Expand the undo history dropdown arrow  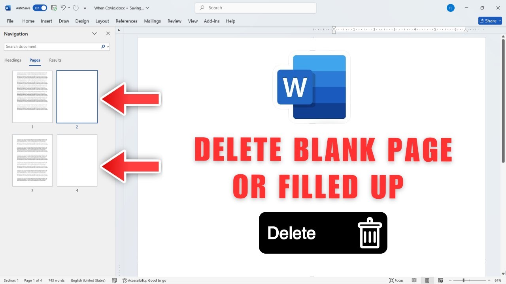(x=69, y=8)
